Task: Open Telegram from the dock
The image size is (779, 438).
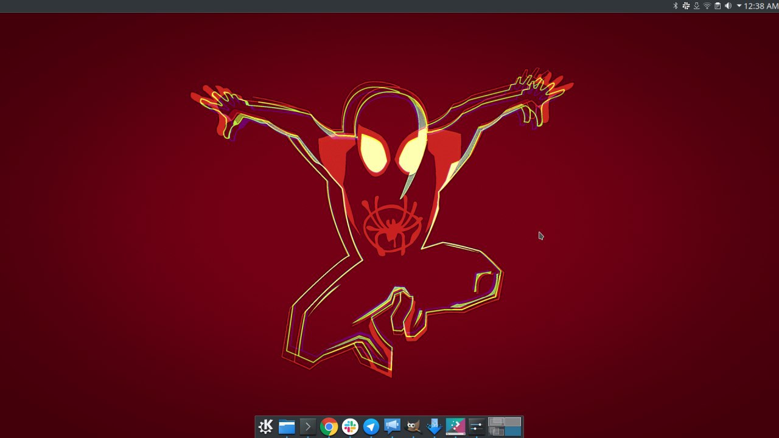Action: click(x=371, y=427)
